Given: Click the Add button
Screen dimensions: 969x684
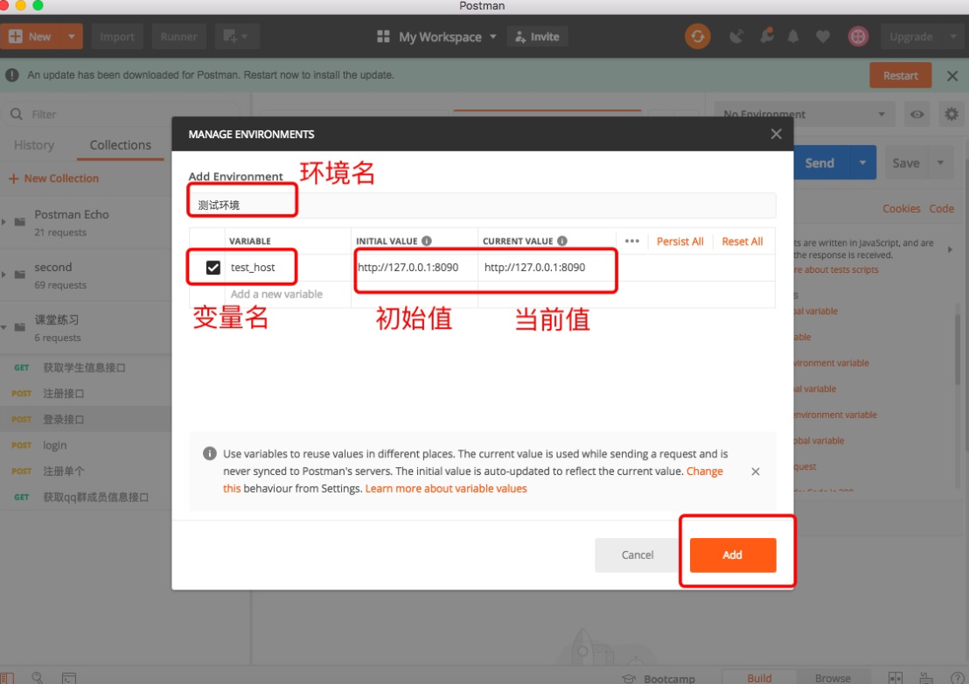Looking at the screenshot, I should coord(732,555).
